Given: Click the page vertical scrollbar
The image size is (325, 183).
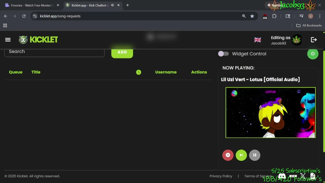Looking at the screenshot, I should [324, 102].
